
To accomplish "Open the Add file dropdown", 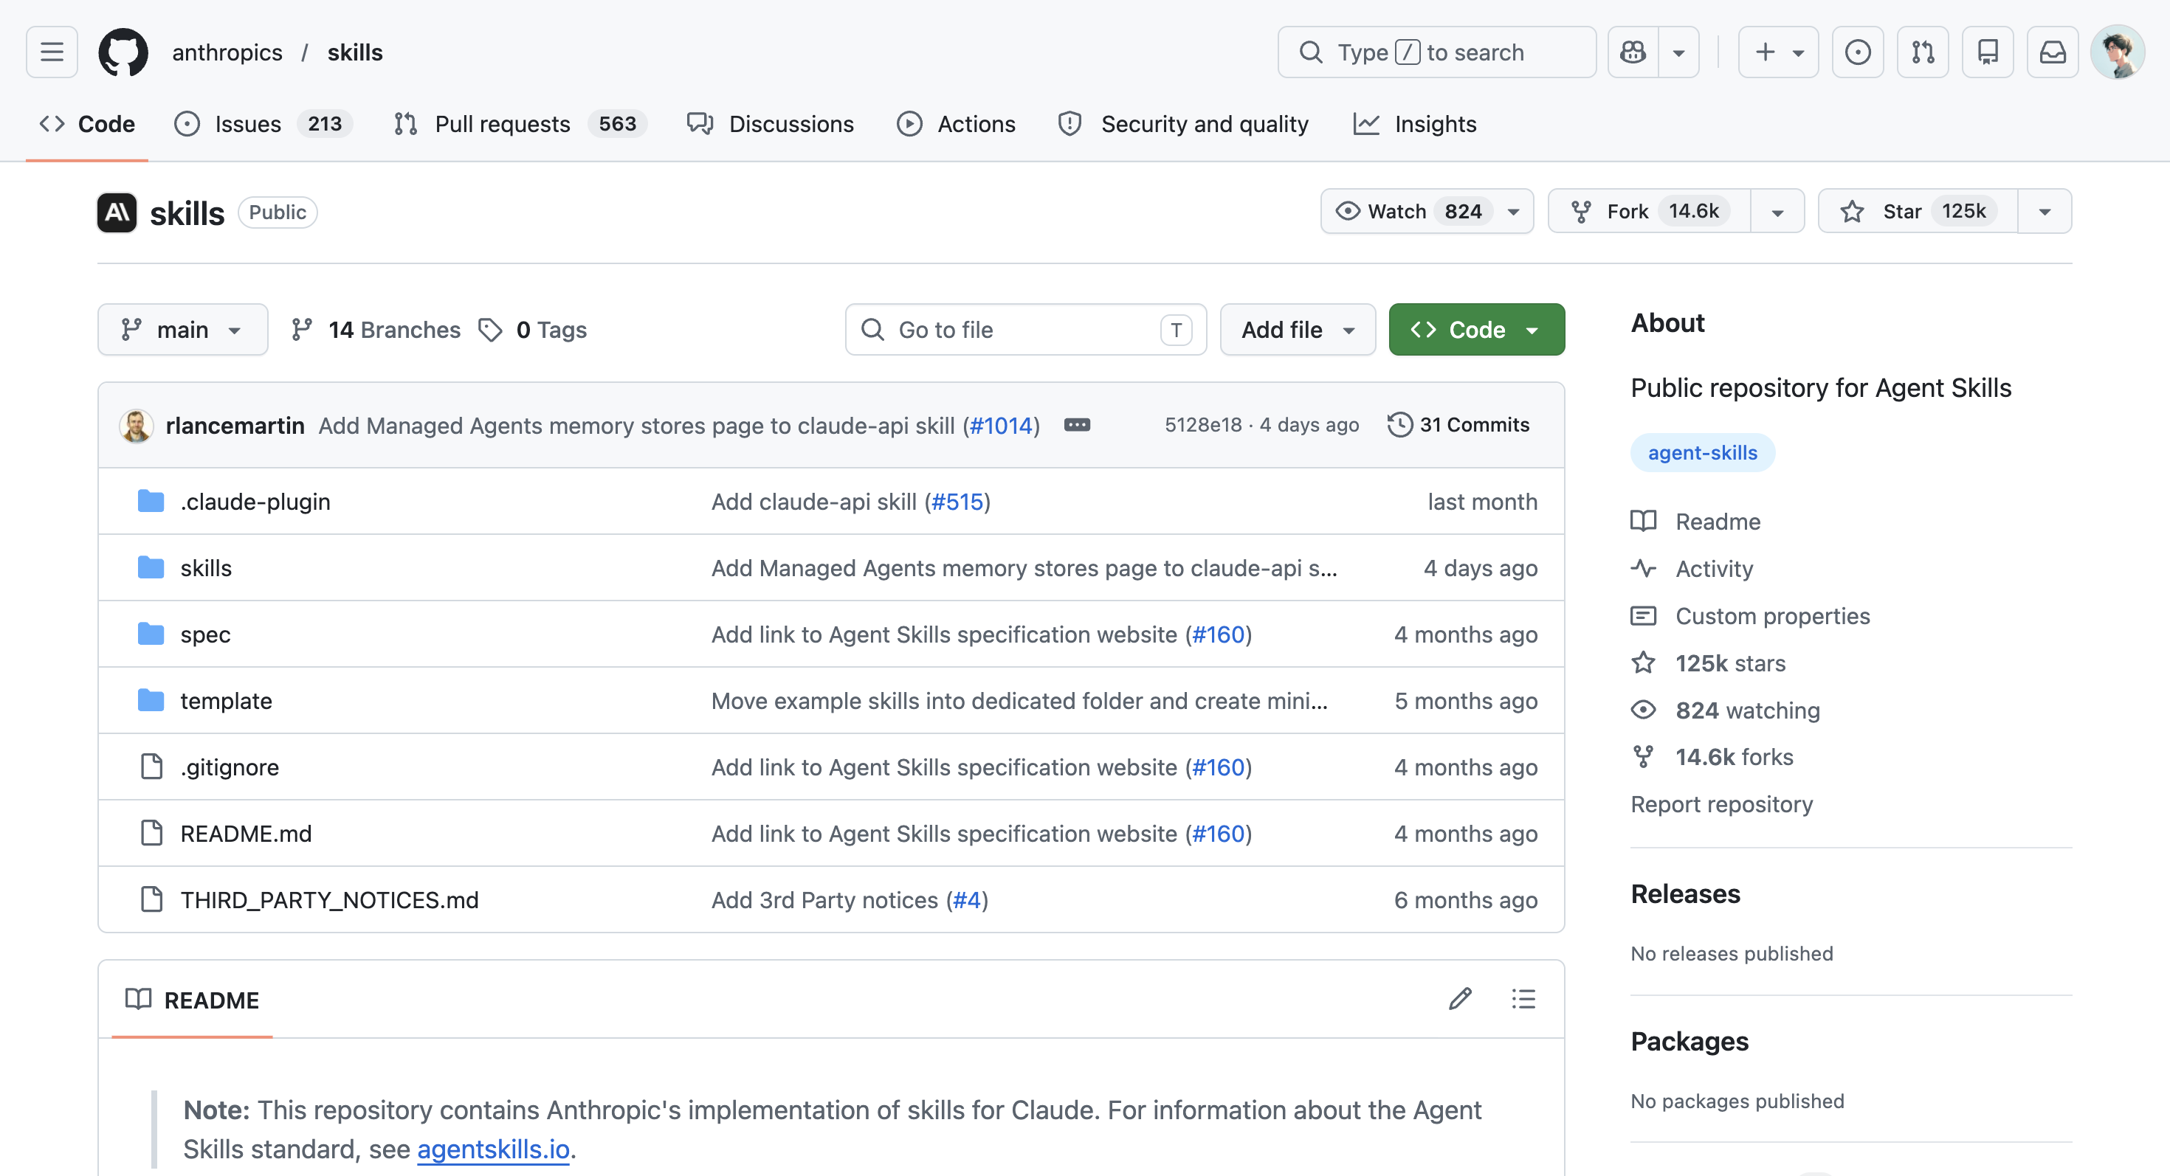I will (1298, 329).
